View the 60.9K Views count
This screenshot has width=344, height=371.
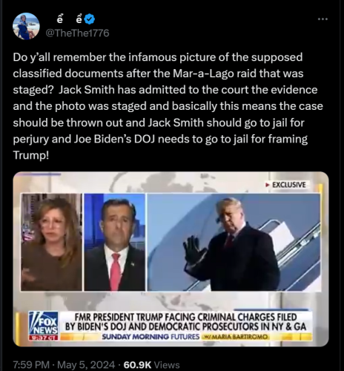151,365
